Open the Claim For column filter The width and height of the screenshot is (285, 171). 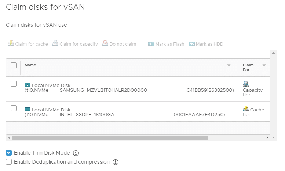pyautogui.click(x=264, y=65)
